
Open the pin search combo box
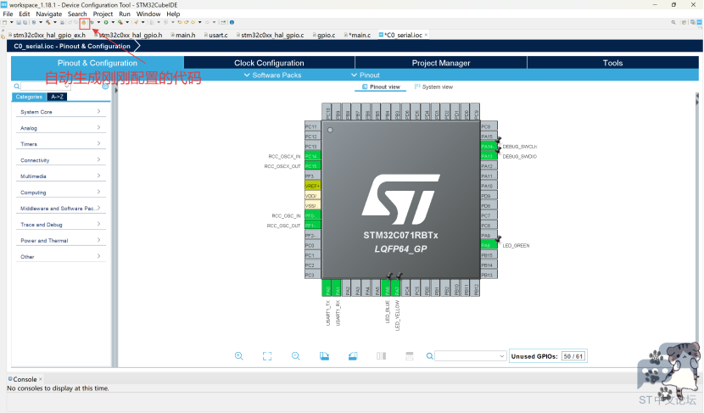[471, 356]
